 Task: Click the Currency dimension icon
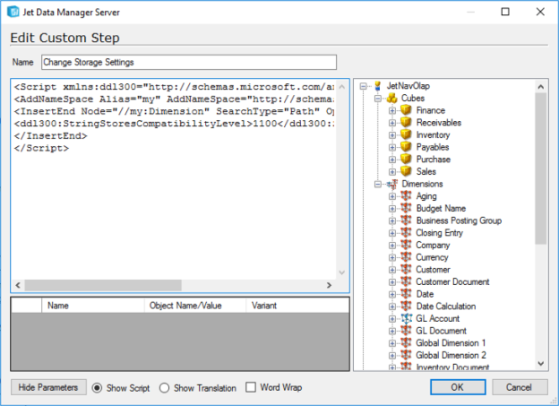(x=406, y=257)
